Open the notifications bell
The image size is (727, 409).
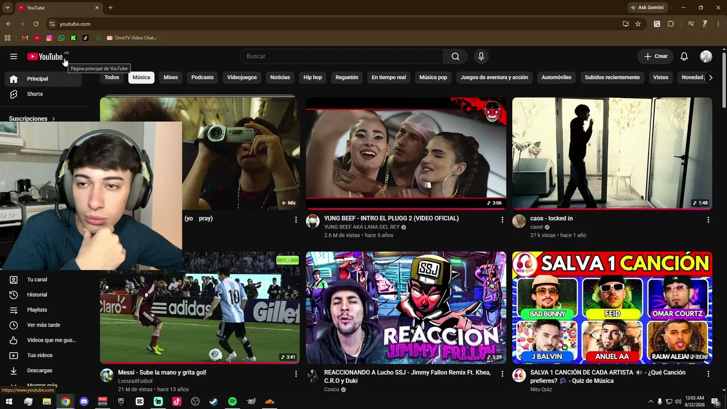click(684, 56)
